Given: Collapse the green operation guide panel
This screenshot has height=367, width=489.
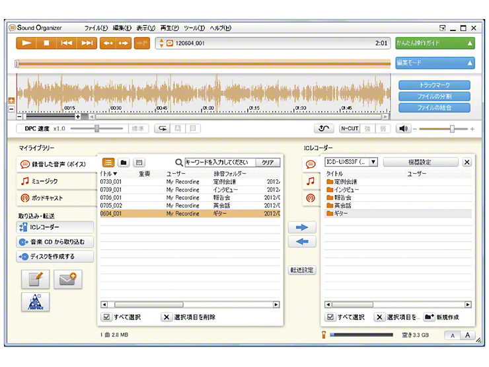Looking at the screenshot, I should [x=470, y=43].
